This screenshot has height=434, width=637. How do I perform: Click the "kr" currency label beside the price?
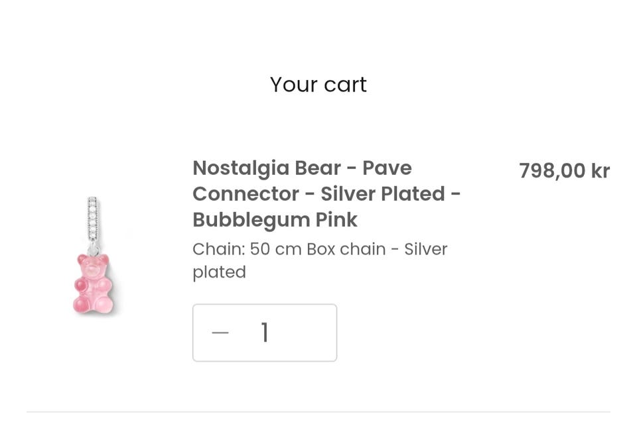point(600,171)
